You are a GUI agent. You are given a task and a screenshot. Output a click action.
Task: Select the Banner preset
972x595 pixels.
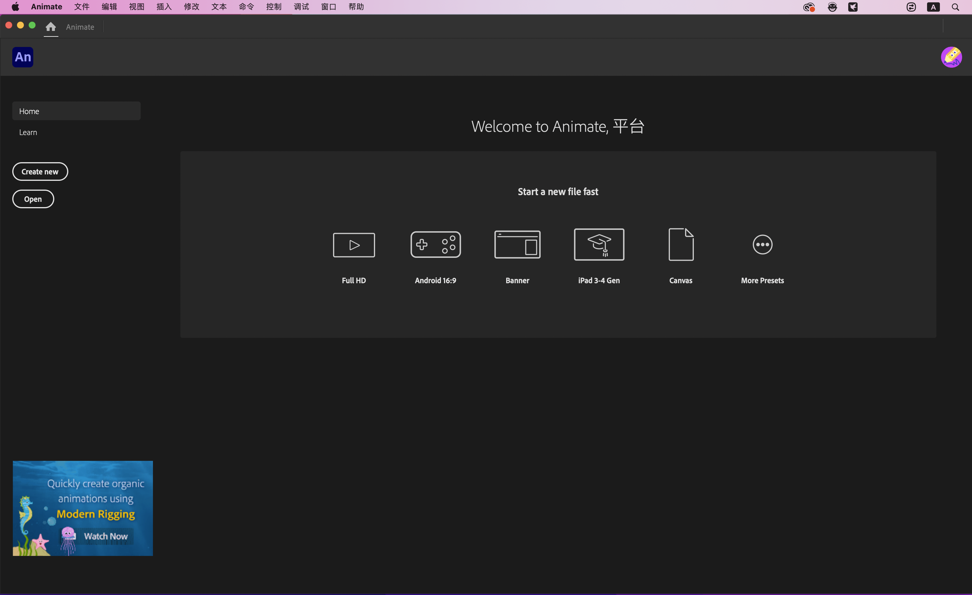click(517, 256)
